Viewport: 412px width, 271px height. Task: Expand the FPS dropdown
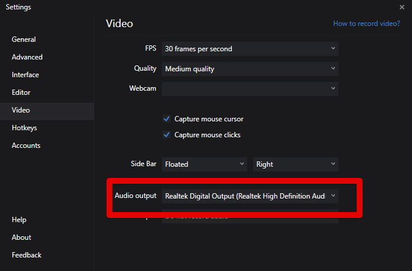point(250,49)
